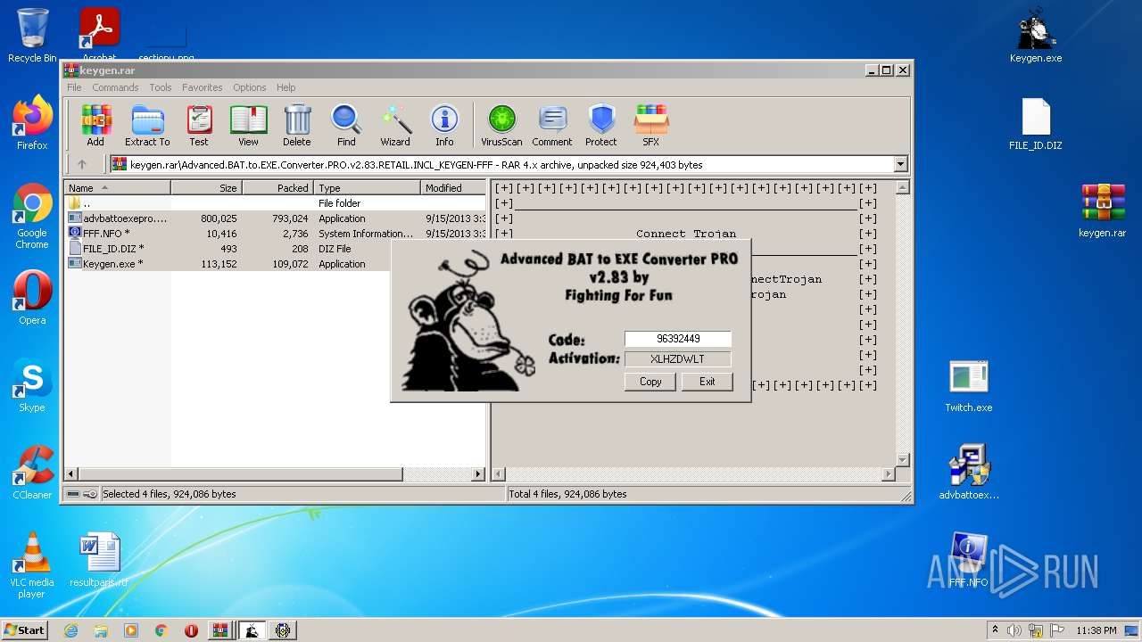Click the Find magnifier icon
The height and width of the screenshot is (642, 1142).
346,125
